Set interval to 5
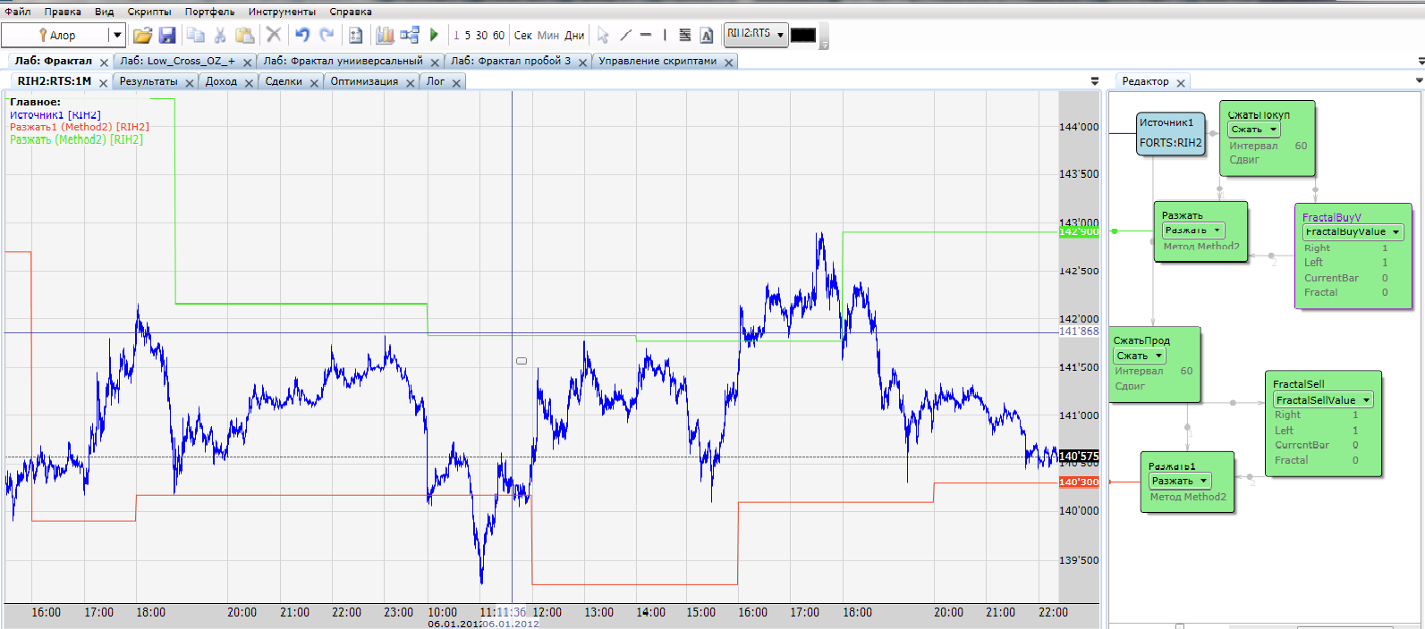1425x629 pixels. [467, 36]
